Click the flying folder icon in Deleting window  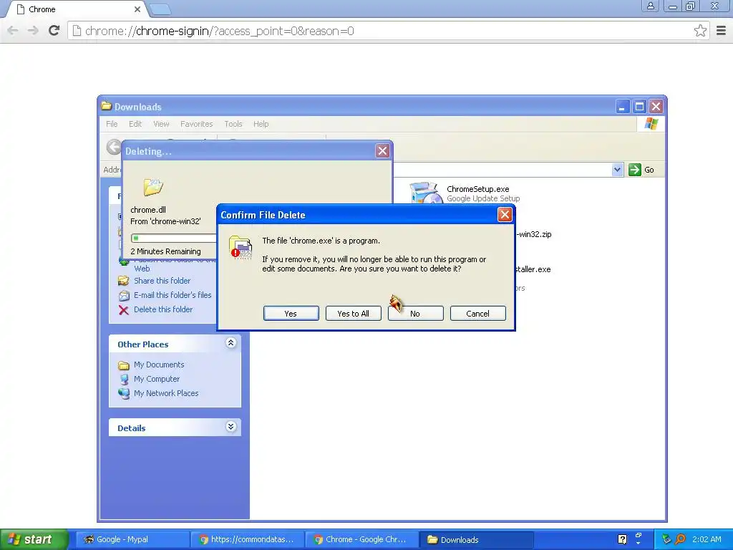click(x=153, y=187)
